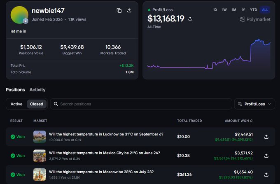The image size is (280, 184).
Task: Click the $1,306.12 Positions Value stat
Action: coord(31,49)
